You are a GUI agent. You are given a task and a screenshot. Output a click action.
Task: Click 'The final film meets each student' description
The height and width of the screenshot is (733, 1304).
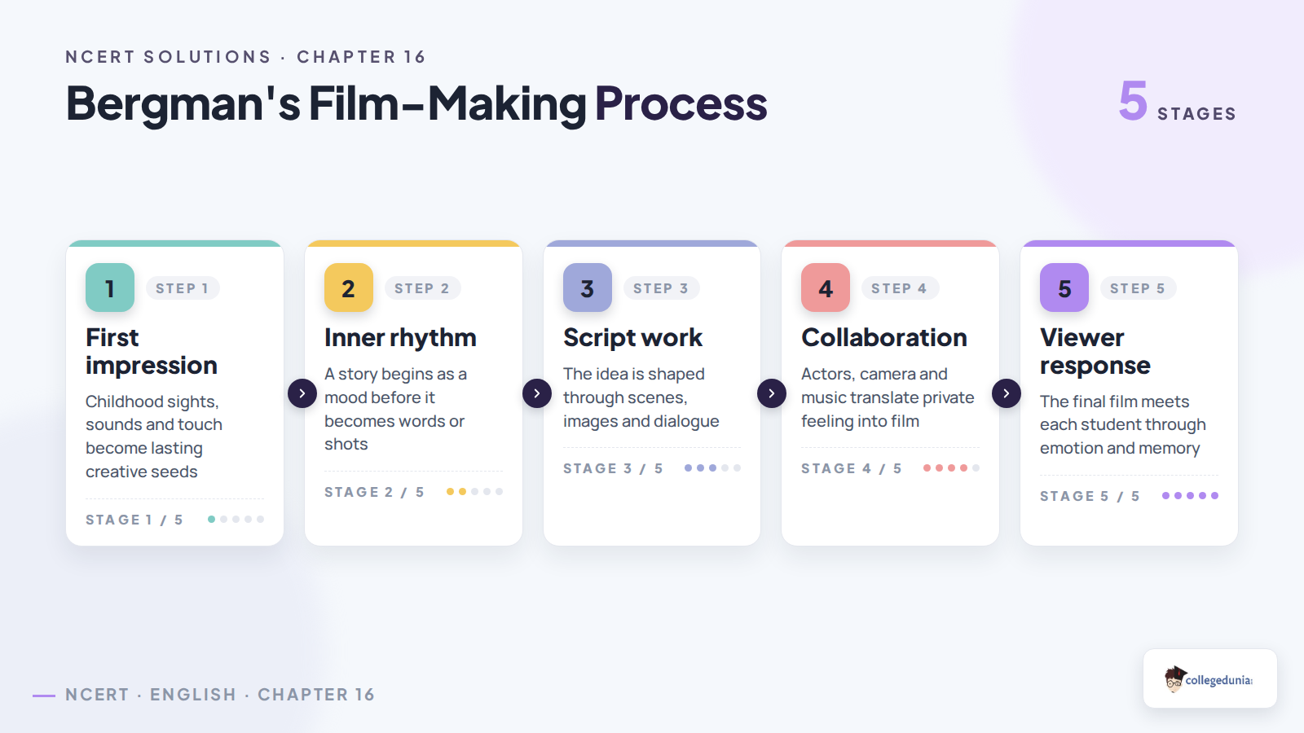(x=1123, y=424)
